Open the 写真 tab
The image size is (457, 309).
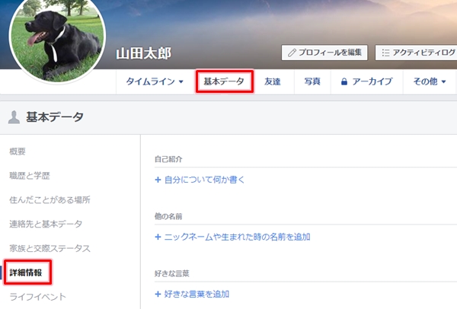pos(312,81)
